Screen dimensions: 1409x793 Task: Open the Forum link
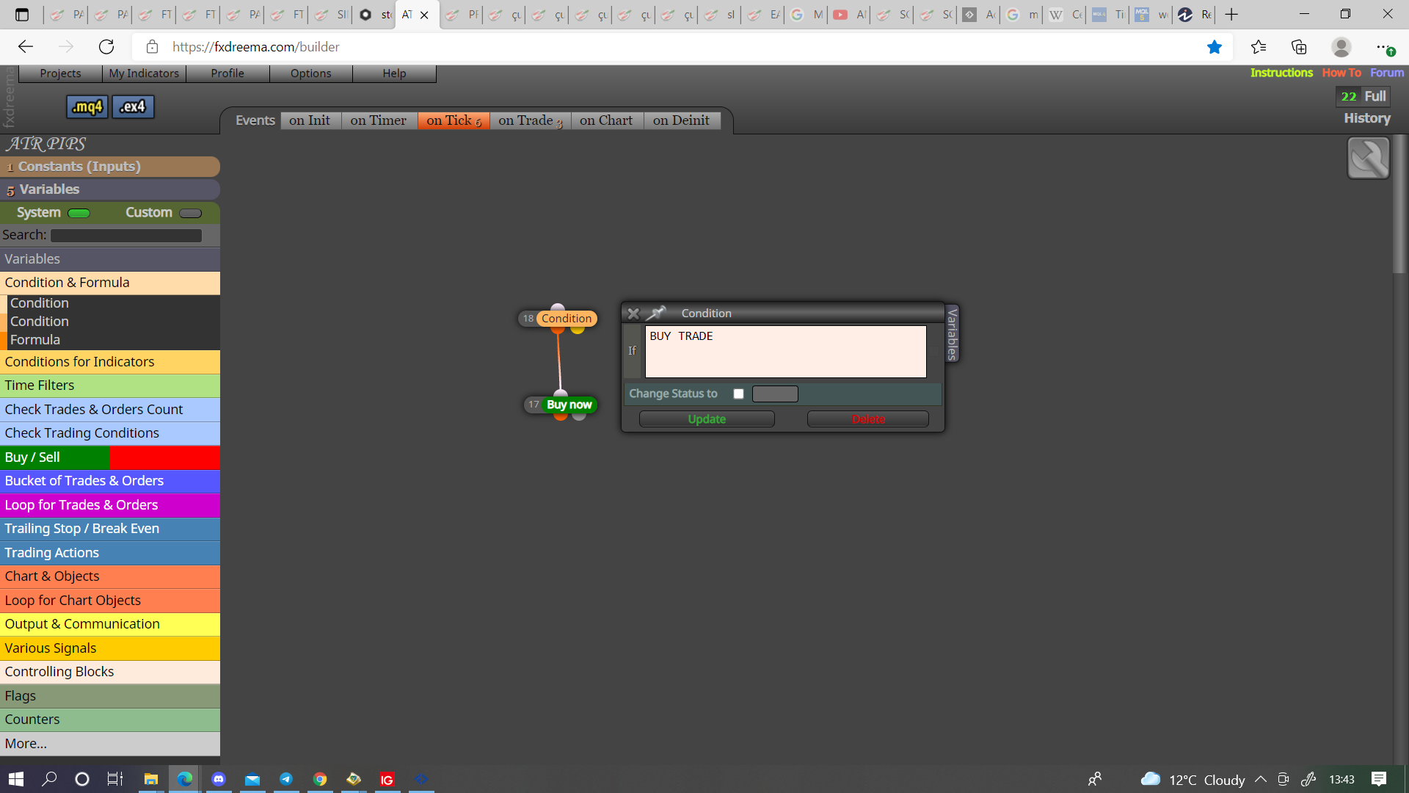pos(1387,73)
